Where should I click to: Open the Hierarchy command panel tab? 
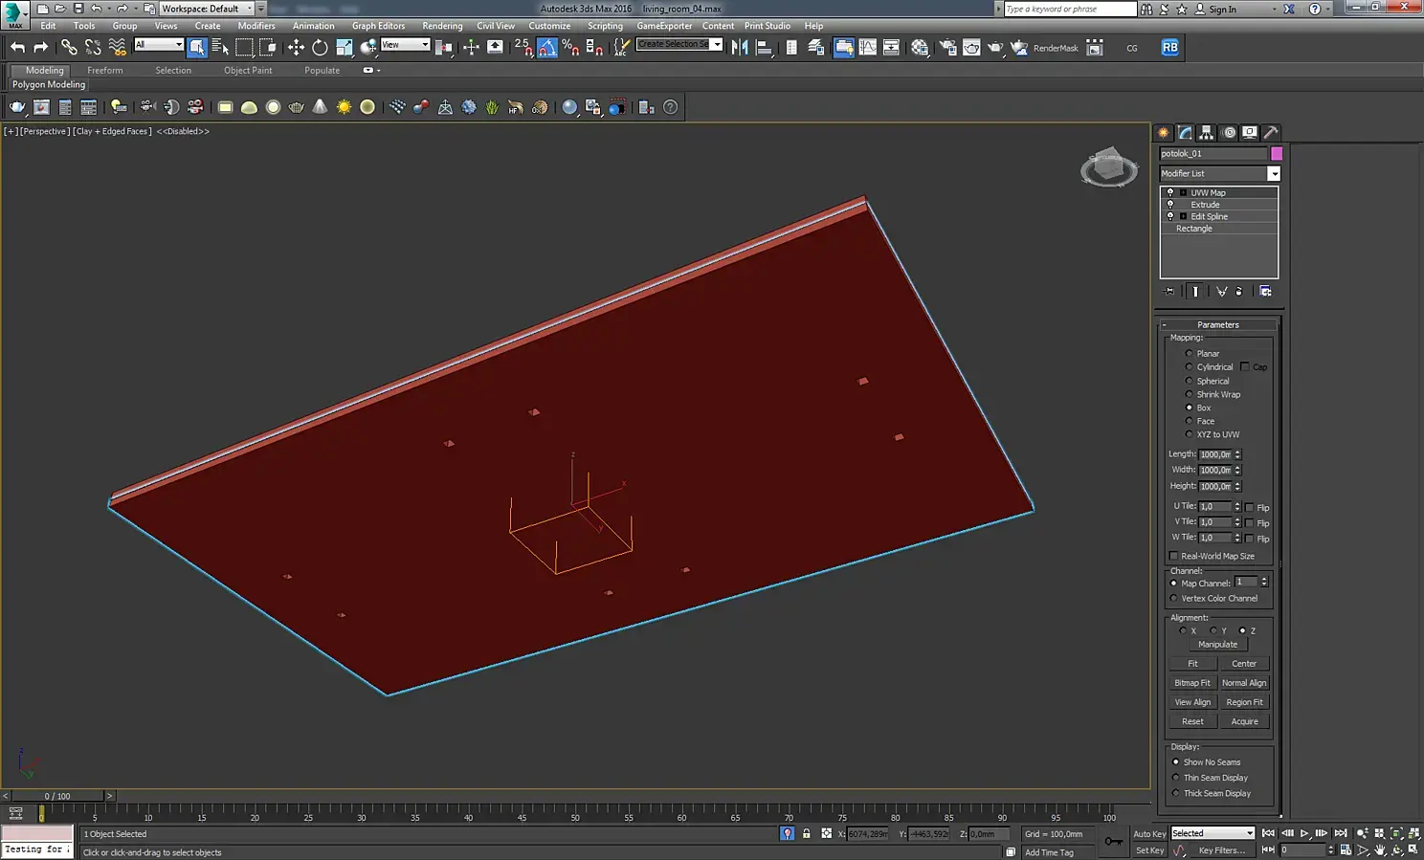point(1207,133)
